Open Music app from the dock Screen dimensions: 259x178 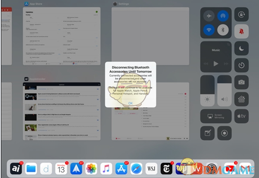tap(106, 169)
